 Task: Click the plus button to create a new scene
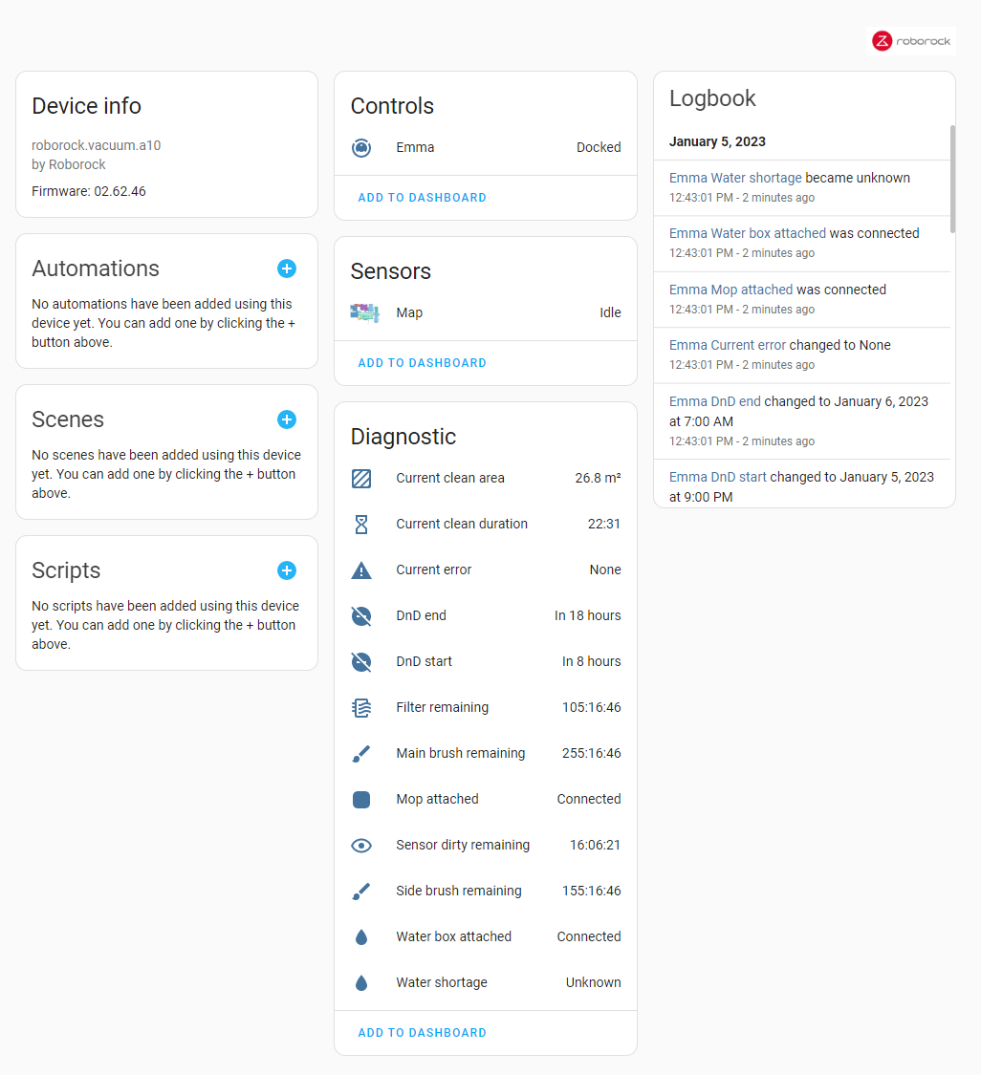point(287,419)
